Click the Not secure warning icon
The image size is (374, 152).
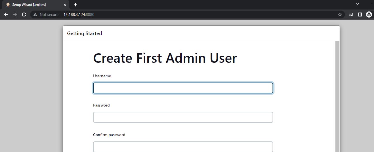pos(35,15)
